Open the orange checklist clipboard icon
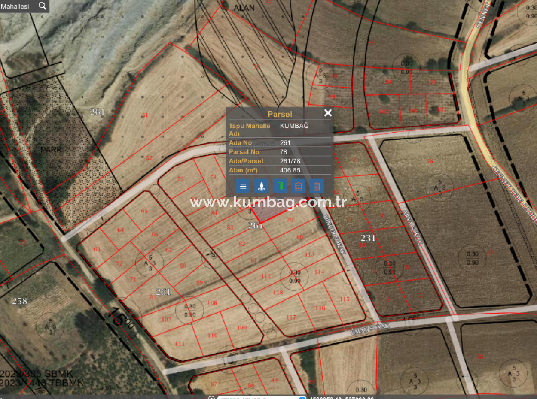537x399 pixels. 299,186
